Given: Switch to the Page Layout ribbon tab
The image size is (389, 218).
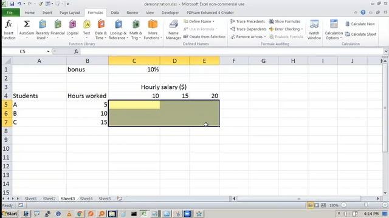Looking at the screenshot, I should coord(70,13).
